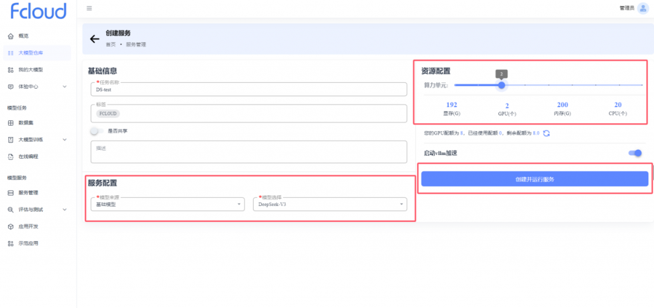This screenshot has width=654, height=308.
Task: Click the Fcloud logo
Action: tap(38, 11)
